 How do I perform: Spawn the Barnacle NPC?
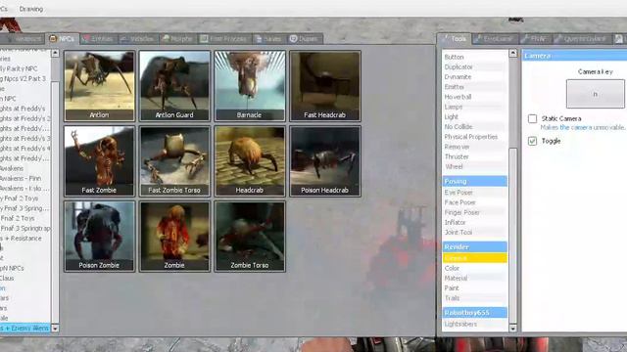(250, 86)
